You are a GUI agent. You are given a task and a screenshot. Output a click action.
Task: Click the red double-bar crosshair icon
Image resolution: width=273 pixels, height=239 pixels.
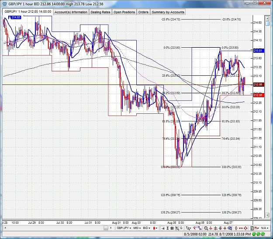(x=215, y=228)
